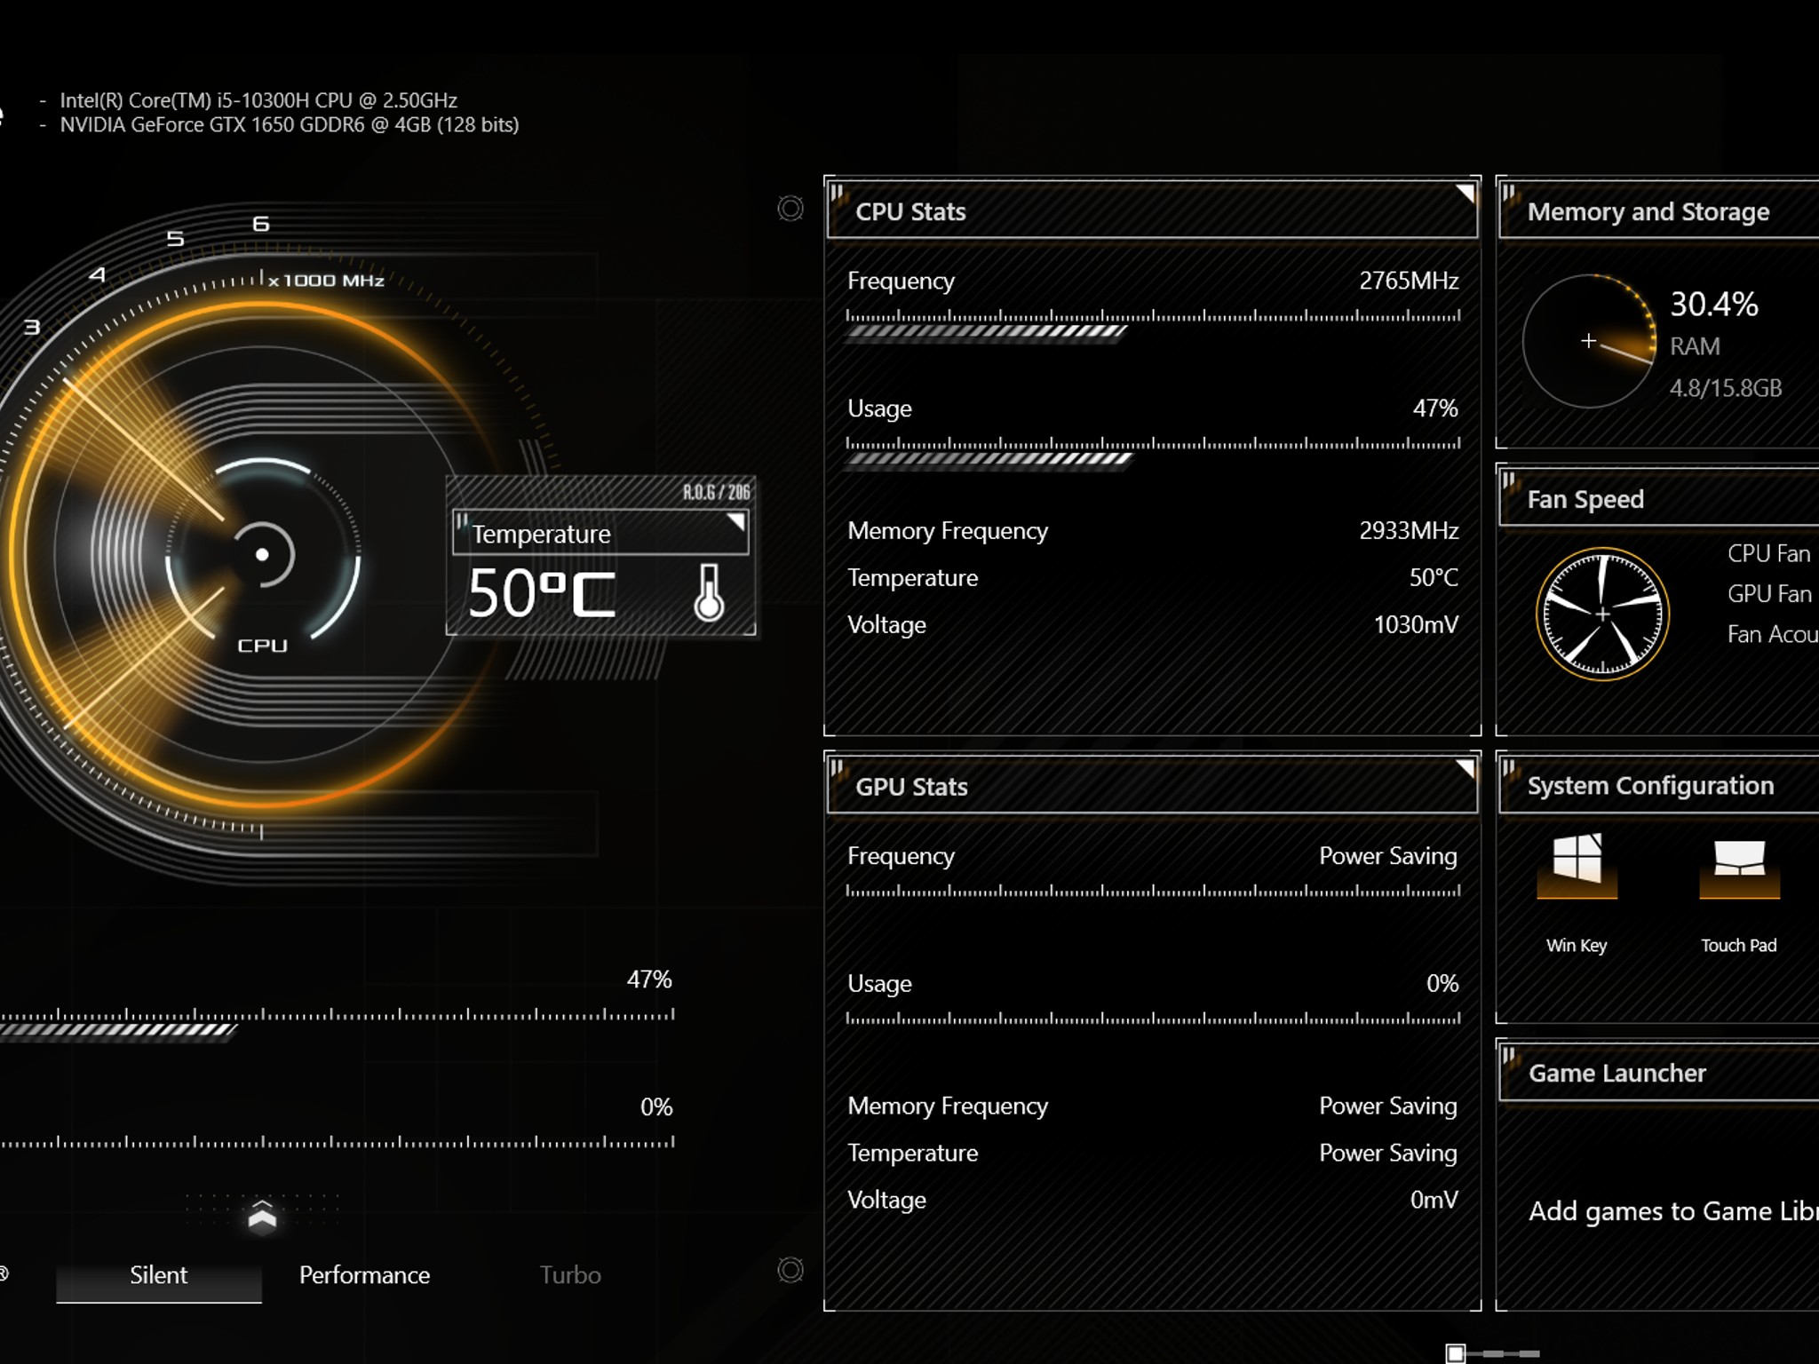1819x1364 pixels.
Task: Click the CPU Frequency bar in CPU Stats
Action: coord(1153,325)
